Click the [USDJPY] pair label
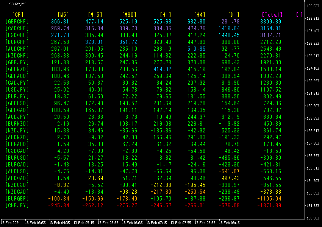This screenshot has width=322, height=227. [x=17, y=89]
